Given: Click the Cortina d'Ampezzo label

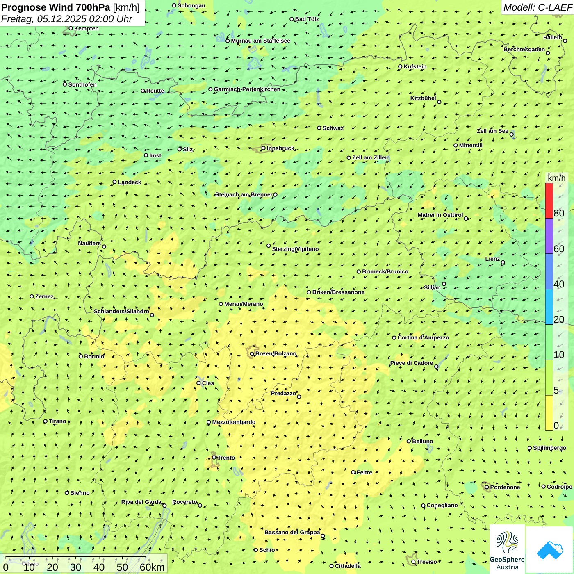Looking at the screenshot, I should tap(423, 337).
